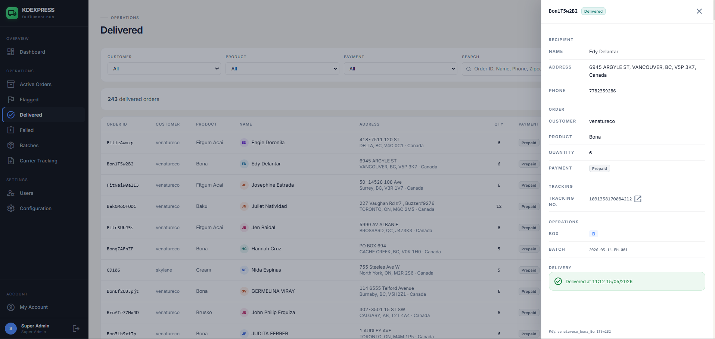Click John Philip Erquiza name cell
This screenshot has width=715, height=339.
(273, 313)
